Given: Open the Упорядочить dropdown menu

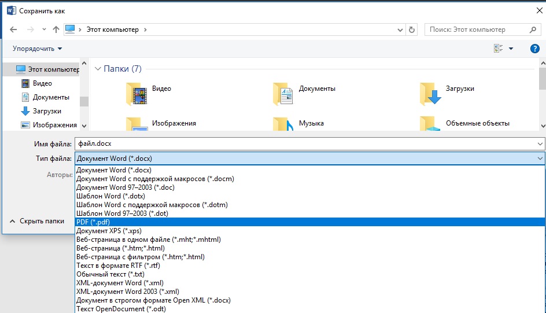Looking at the screenshot, I should point(37,49).
